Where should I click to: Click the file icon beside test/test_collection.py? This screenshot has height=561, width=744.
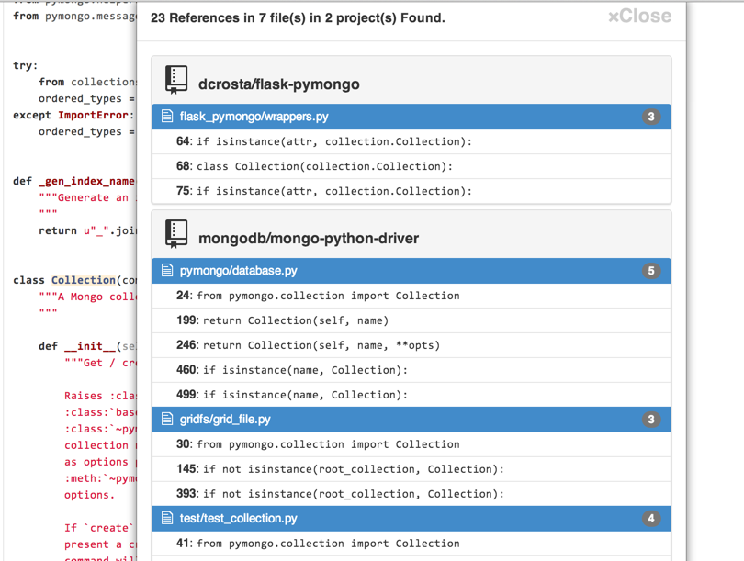[x=167, y=519]
